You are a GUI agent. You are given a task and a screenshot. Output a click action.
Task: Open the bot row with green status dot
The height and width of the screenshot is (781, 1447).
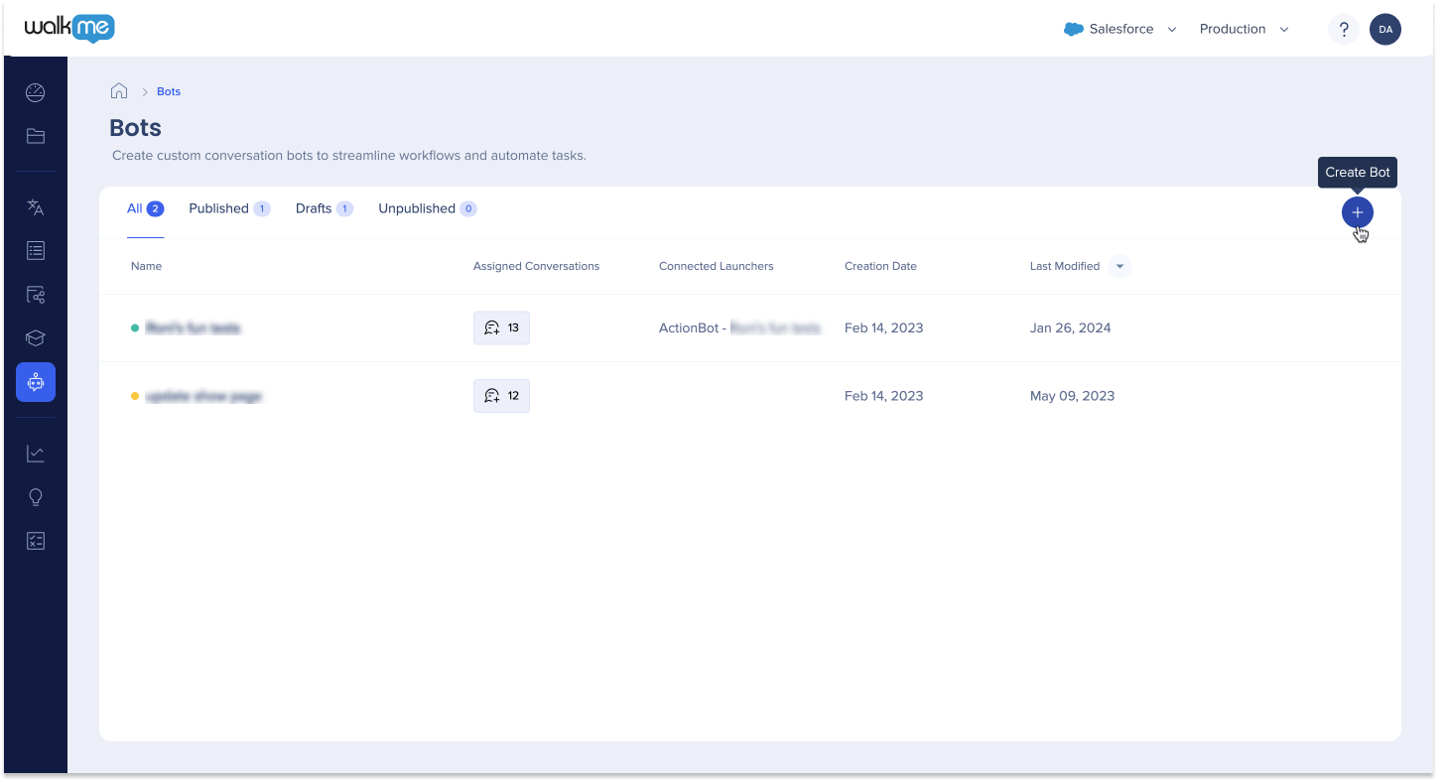coord(750,328)
